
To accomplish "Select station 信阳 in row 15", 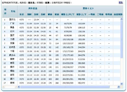I will (x=12, y=75).
